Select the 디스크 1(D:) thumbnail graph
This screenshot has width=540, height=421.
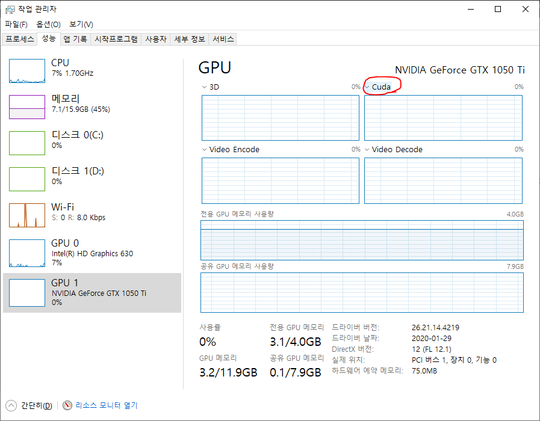tap(27, 179)
